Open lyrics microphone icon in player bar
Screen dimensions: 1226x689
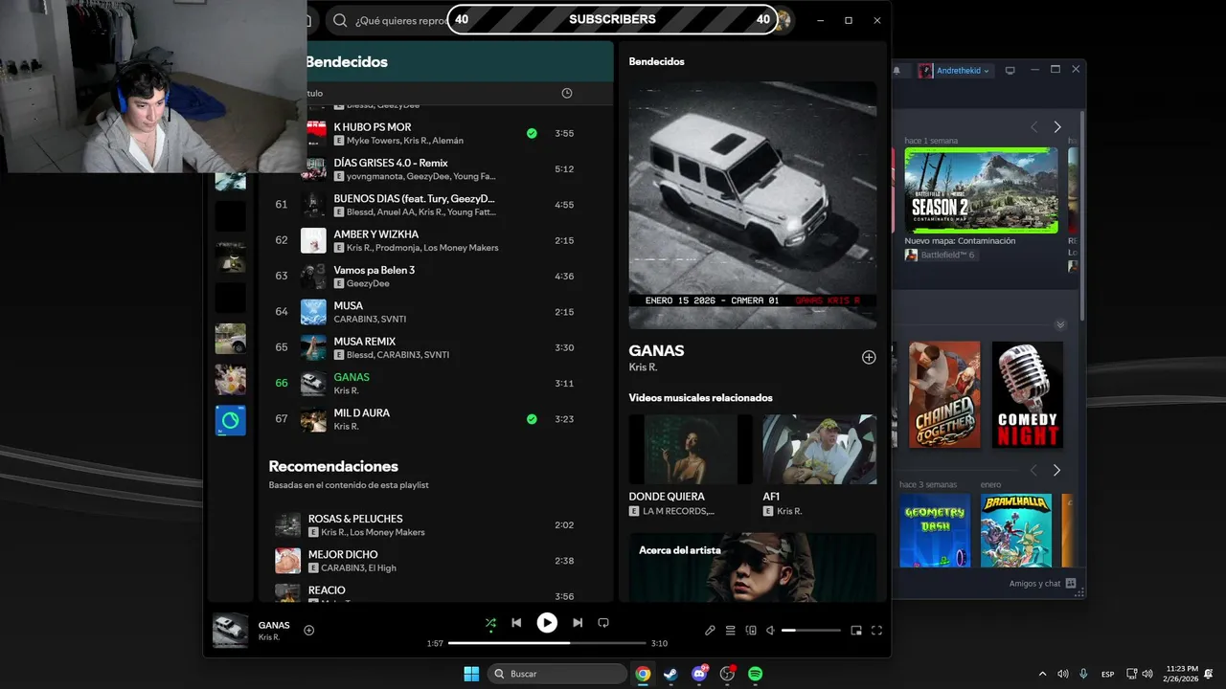point(710,631)
